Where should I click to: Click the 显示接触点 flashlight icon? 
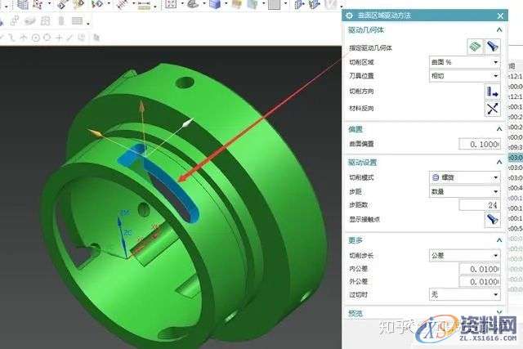tap(492, 219)
